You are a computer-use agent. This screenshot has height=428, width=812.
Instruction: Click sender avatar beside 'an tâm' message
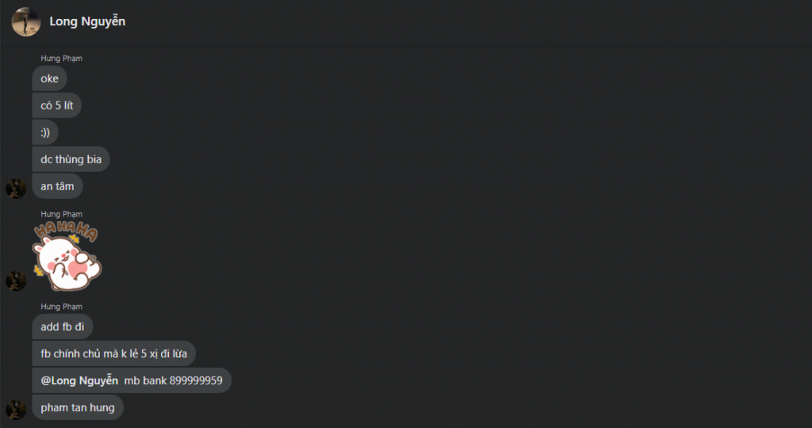click(x=16, y=189)
